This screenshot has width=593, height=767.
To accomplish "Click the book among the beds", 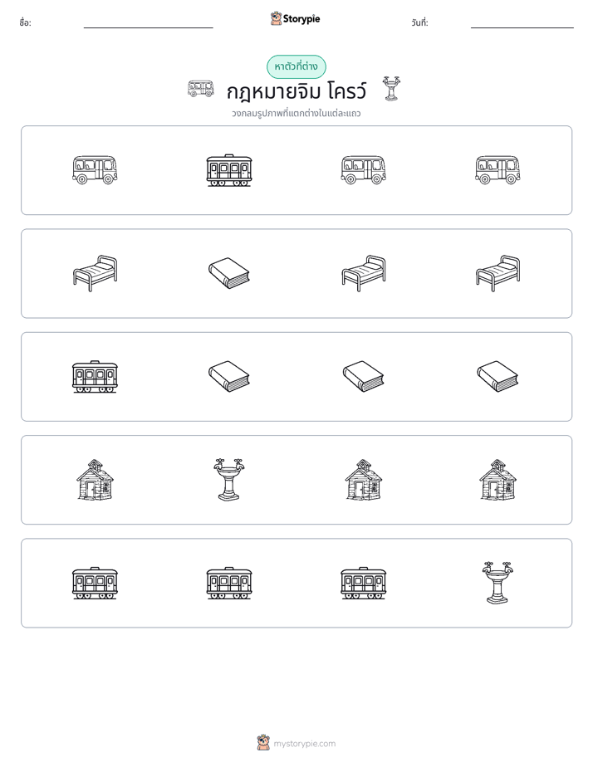I will pos(229,273).
